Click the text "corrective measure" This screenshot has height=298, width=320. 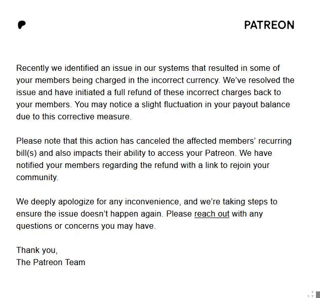coord(94,117)
